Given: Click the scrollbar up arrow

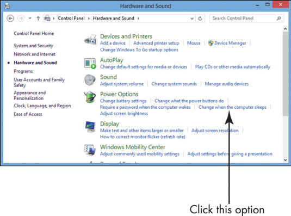Looking at the screenshot, I should (286, 29).
